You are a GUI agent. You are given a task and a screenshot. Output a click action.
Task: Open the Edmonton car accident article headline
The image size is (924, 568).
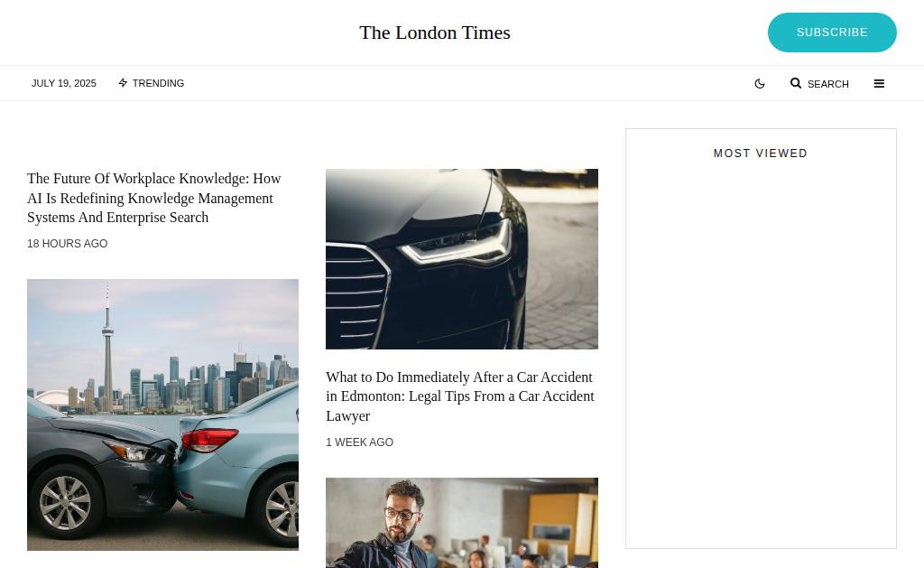tap(460, 396)
